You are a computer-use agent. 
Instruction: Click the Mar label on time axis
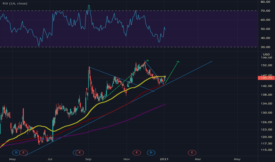pyautogui.click(x=198, y=159)
